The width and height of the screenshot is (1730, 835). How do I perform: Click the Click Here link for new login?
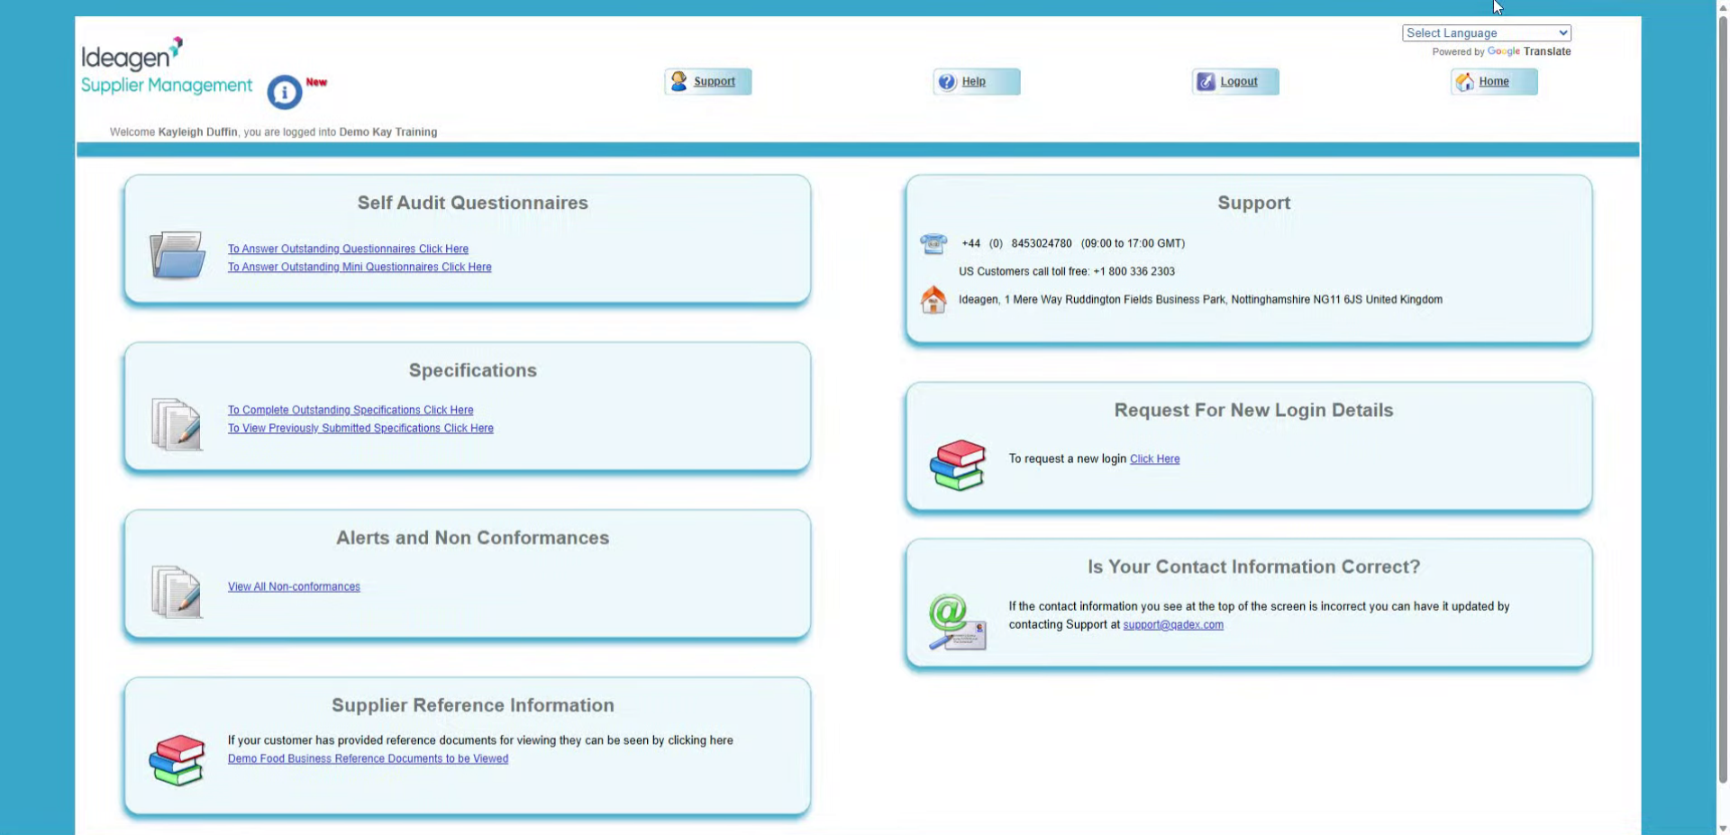(1154, 458)
